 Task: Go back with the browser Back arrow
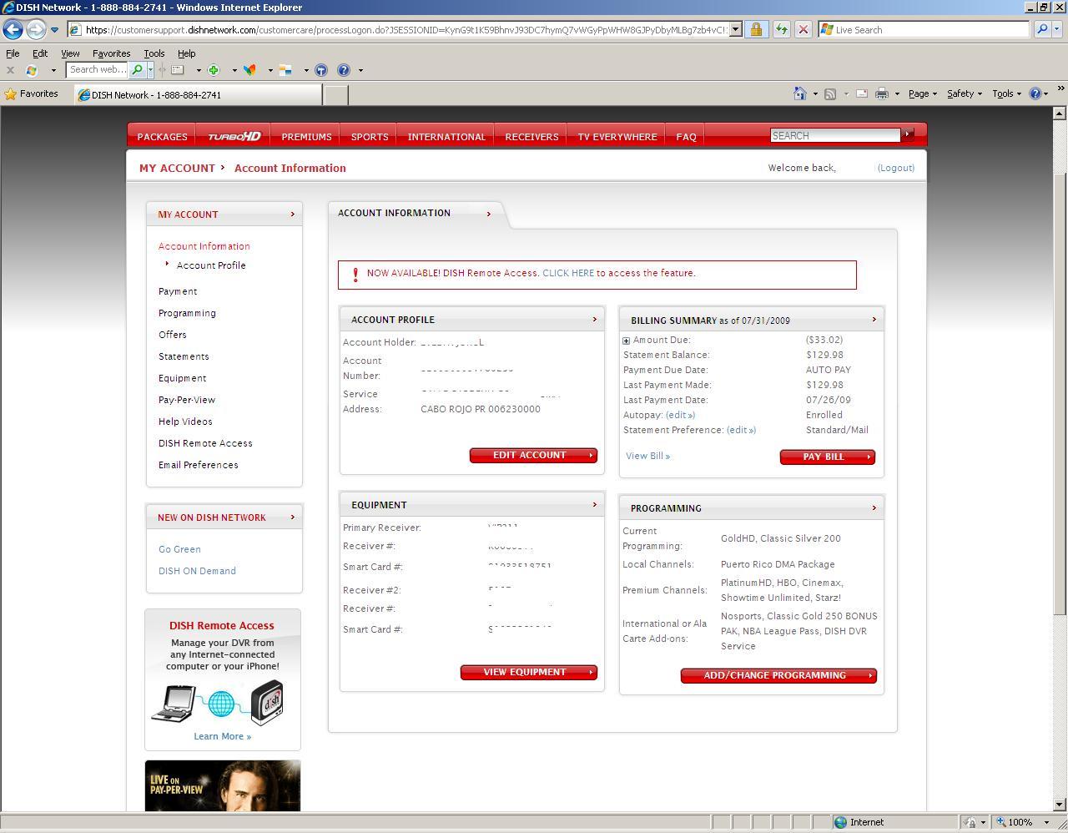[x=13, y=29]
